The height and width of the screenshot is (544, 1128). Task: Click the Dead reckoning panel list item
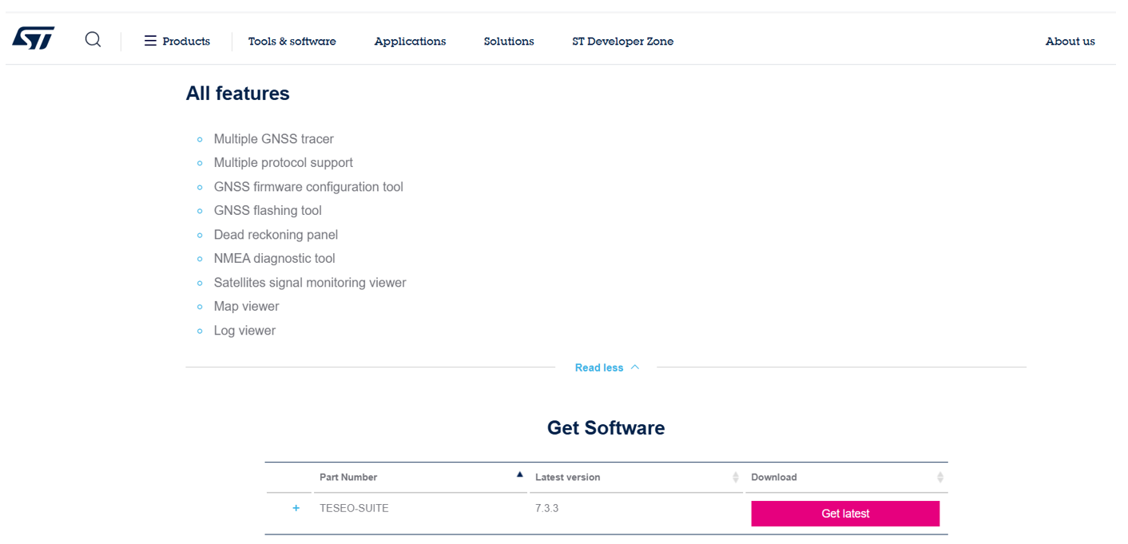pos(276,235)
